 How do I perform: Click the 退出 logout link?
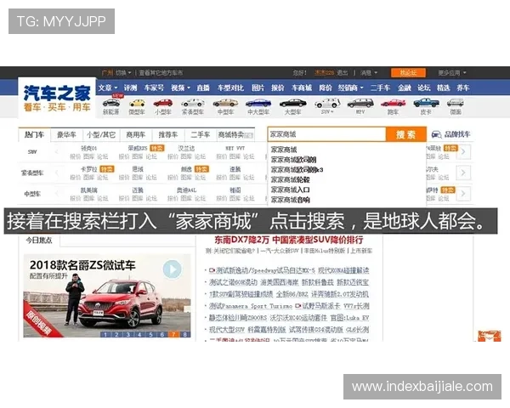tap(343, 72)
